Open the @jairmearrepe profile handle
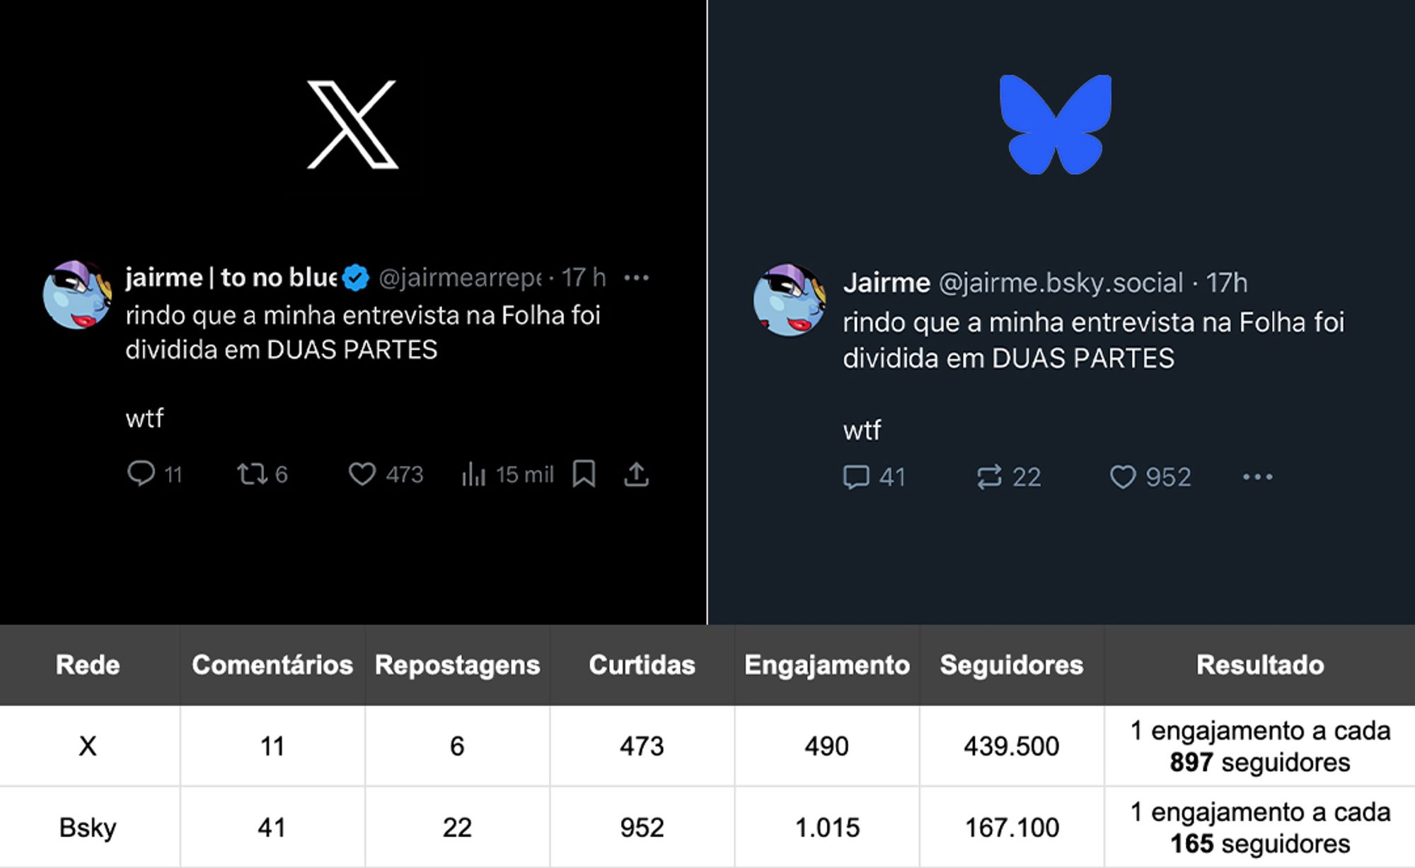Image resolution: width=1415 pixels, height=868 pixels. coord(460,278)
